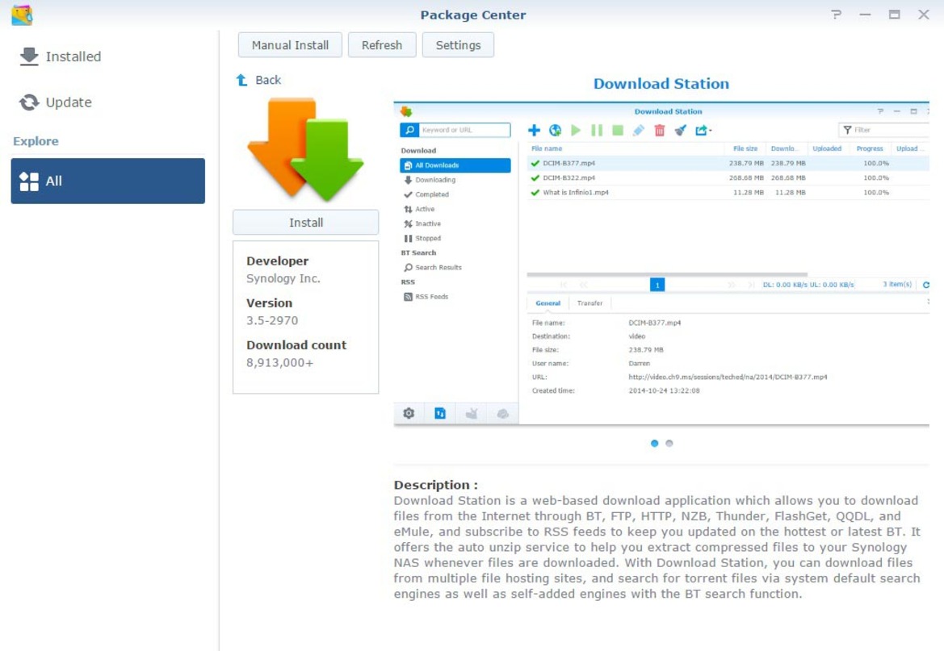Click the greyed-out cloud icon at bottom
The width and height of the screenshot is (944, 651).
click(503, 413)
